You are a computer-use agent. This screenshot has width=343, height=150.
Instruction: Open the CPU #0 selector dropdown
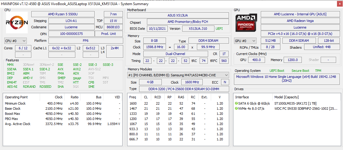(x=15, y=41)
